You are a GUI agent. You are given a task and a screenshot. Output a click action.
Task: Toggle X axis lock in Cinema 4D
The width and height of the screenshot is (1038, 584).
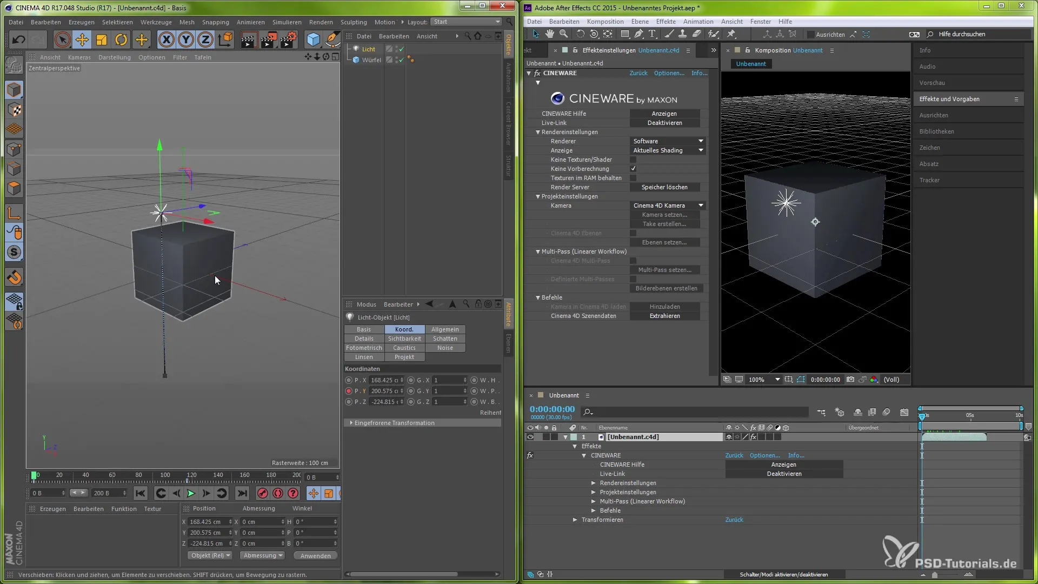pyautogui.click(x=167, y=39)
